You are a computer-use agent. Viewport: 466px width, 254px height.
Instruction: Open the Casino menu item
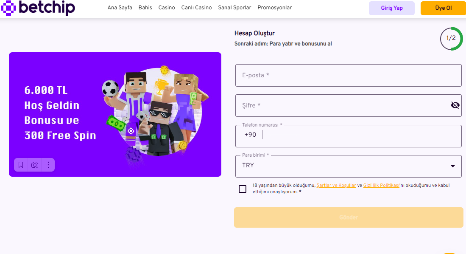[167, 8]
